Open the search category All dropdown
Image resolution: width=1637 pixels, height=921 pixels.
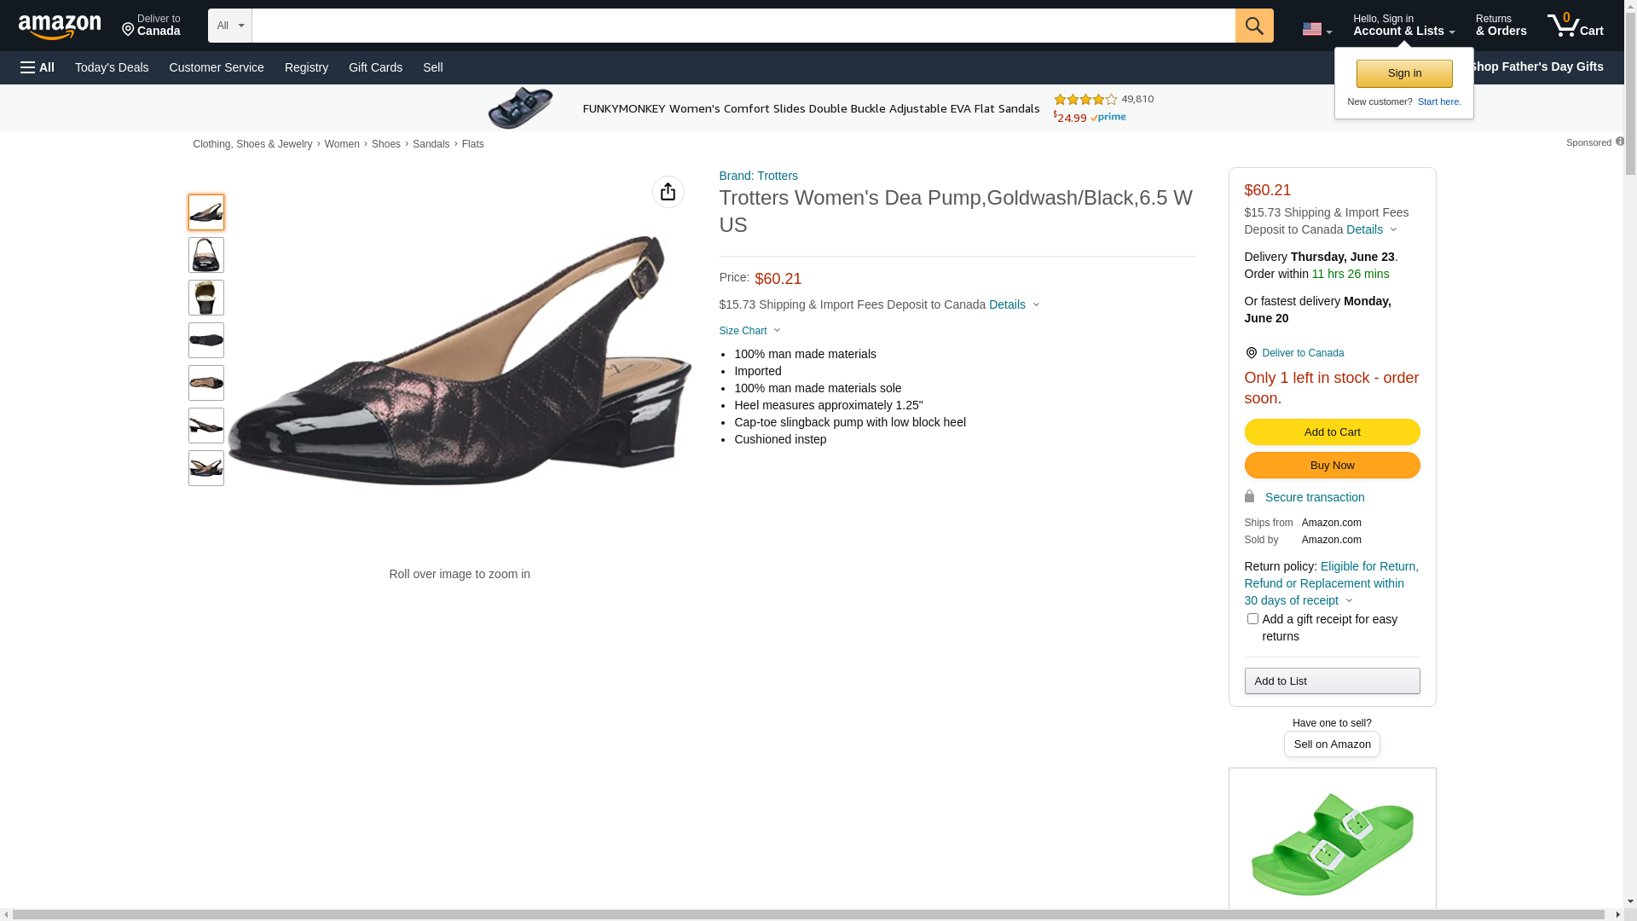(x=229, y=26)
